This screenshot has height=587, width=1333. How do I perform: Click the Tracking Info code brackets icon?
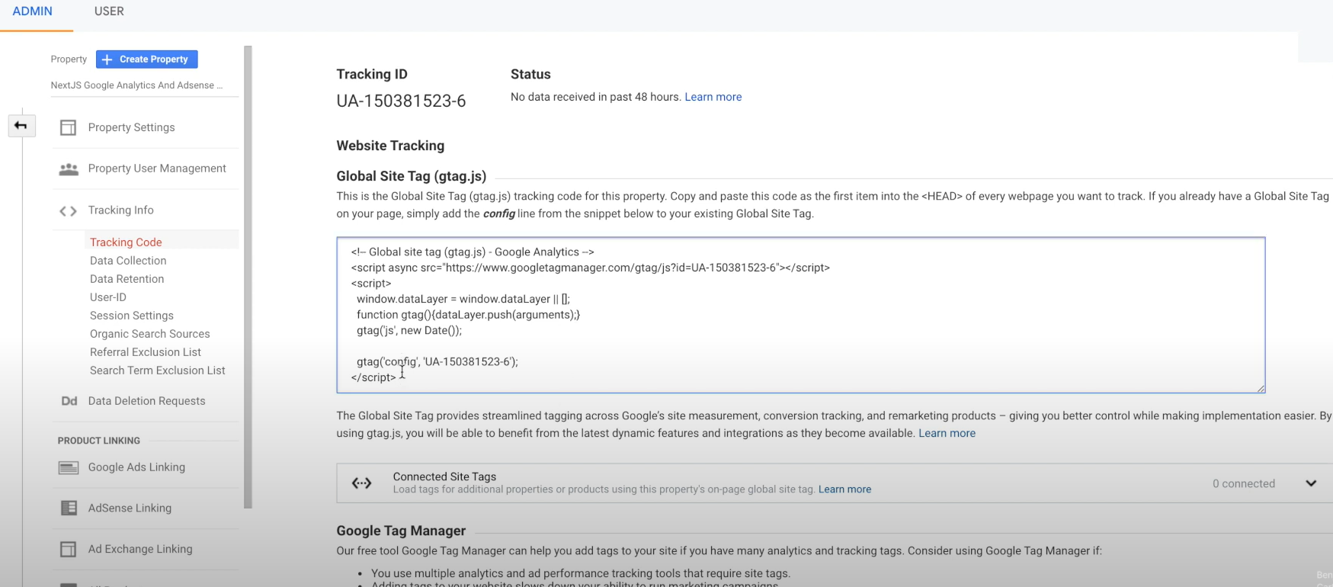(69, 210)
